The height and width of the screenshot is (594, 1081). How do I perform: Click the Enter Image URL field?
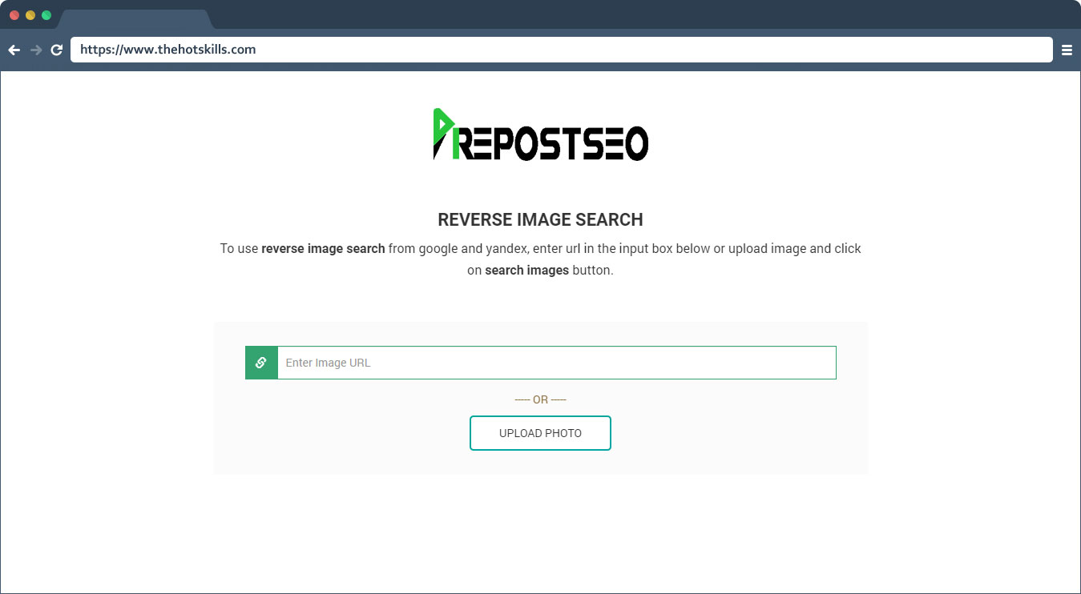coord(557,363)
